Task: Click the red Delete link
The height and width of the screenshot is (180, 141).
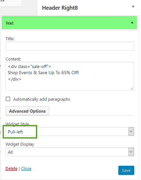Action: coord(11,169)
